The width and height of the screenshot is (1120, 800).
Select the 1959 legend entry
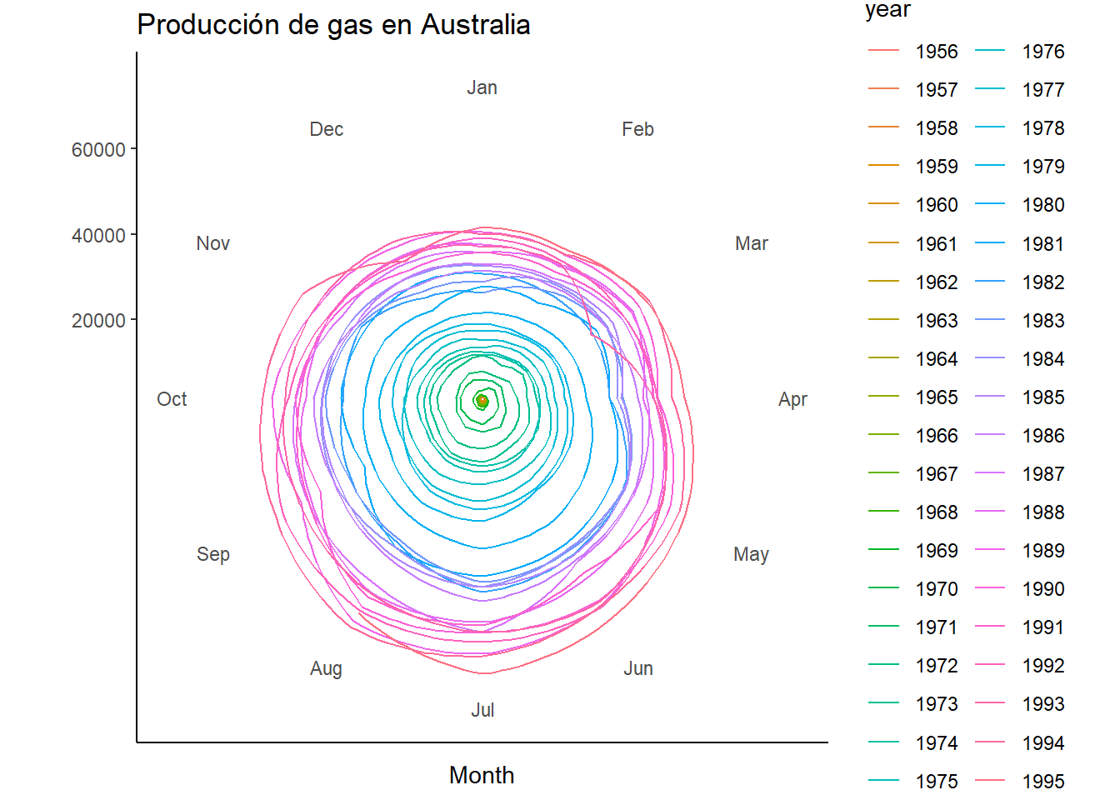pos(913,167)
